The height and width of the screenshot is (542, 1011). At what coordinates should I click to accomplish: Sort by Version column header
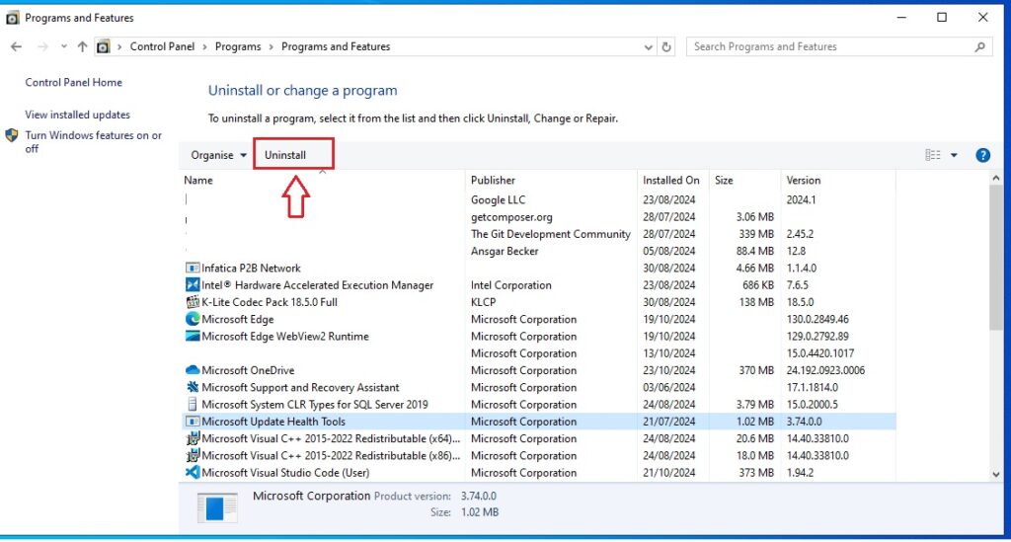click(x=804, y=181)
